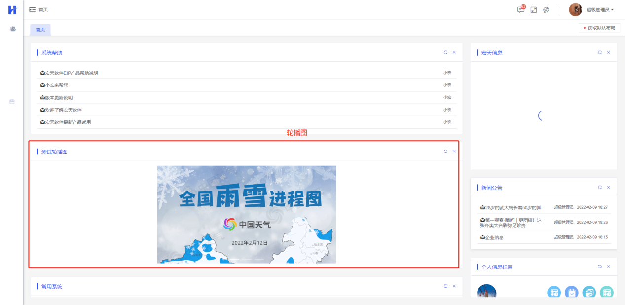625x305 pixels.
Task: Click the 常用系统 panel title
Action: click(52, 286)
